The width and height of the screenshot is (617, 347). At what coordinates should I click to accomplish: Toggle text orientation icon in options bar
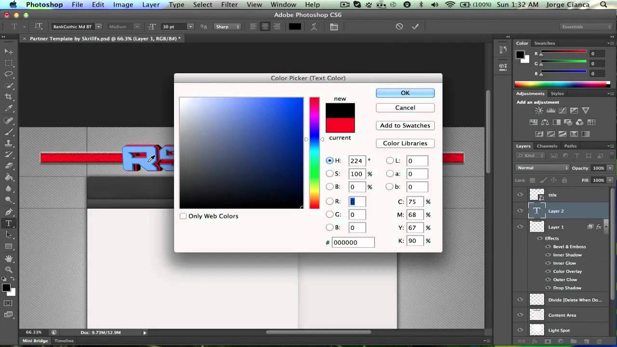(39, 27)
